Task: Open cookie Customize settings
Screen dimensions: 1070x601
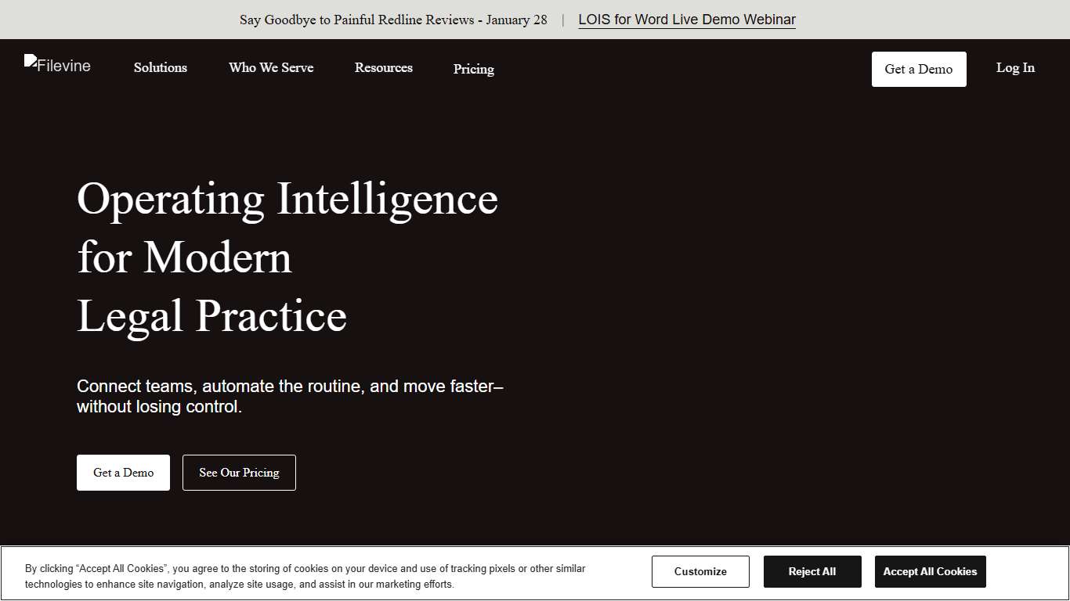Action: click(x=699, y=571)
